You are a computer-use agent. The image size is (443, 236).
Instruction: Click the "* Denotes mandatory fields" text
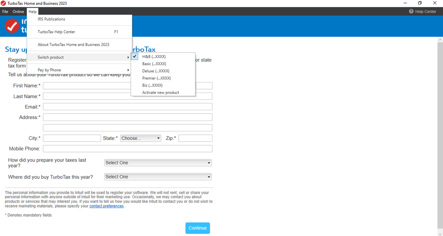click(x=28, y=215)
